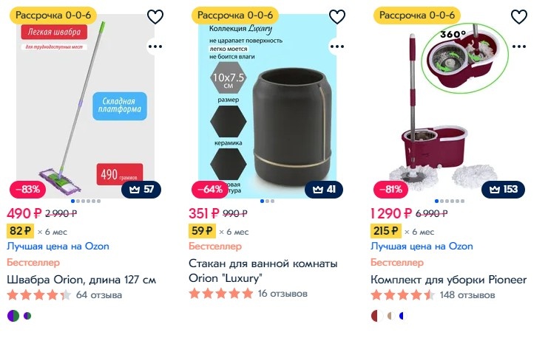The height and width of the screenshot is (338, 548).
Task: Open Комплект для уборки Pioneer title link
Action: (448, 280)
